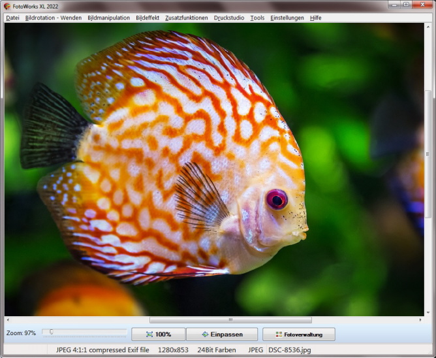436x358 pixels.
Task: Click the discus fish's red eye in image
Action: coord(277,199)
